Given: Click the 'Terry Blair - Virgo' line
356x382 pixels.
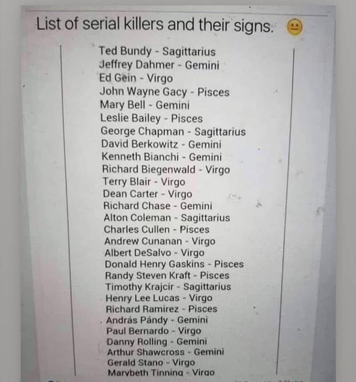Looking at the screenshot, I should tap(144, 182).
